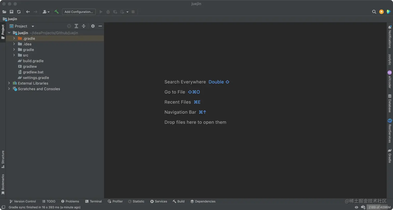Open the Gradle side tab
Image resolution: width=393 pixels, height=210 pixels.
[x=390, y=156]
